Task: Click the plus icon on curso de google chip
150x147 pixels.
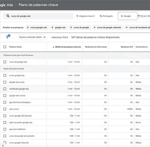Action: (x=71, y=27)
